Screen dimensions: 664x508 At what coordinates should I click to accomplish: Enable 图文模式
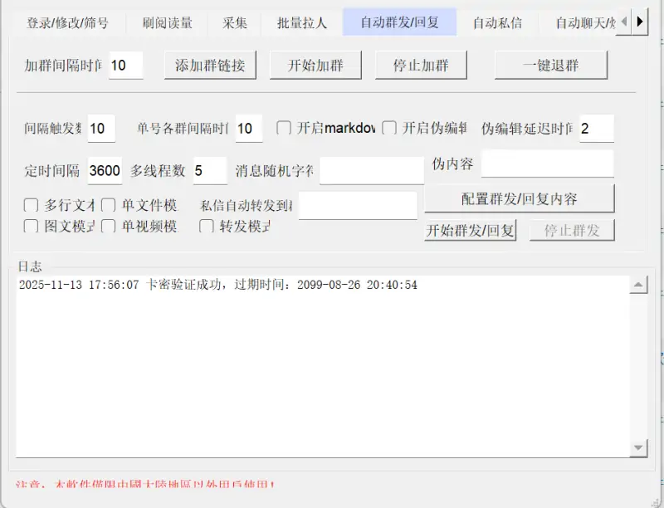coord(31,226)
